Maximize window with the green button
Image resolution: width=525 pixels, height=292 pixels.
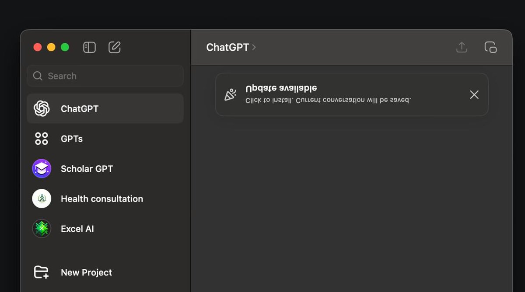click(65, 47)
